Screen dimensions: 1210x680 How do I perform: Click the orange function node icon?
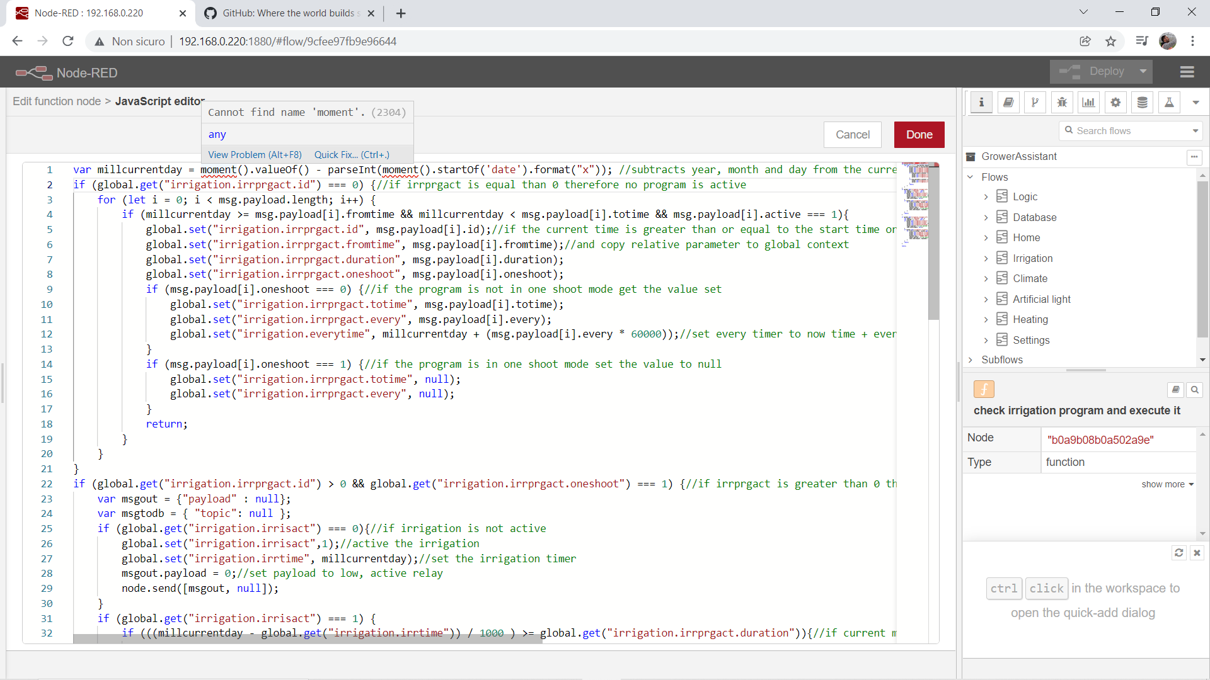pyautogui.click(x=984, y=389)
